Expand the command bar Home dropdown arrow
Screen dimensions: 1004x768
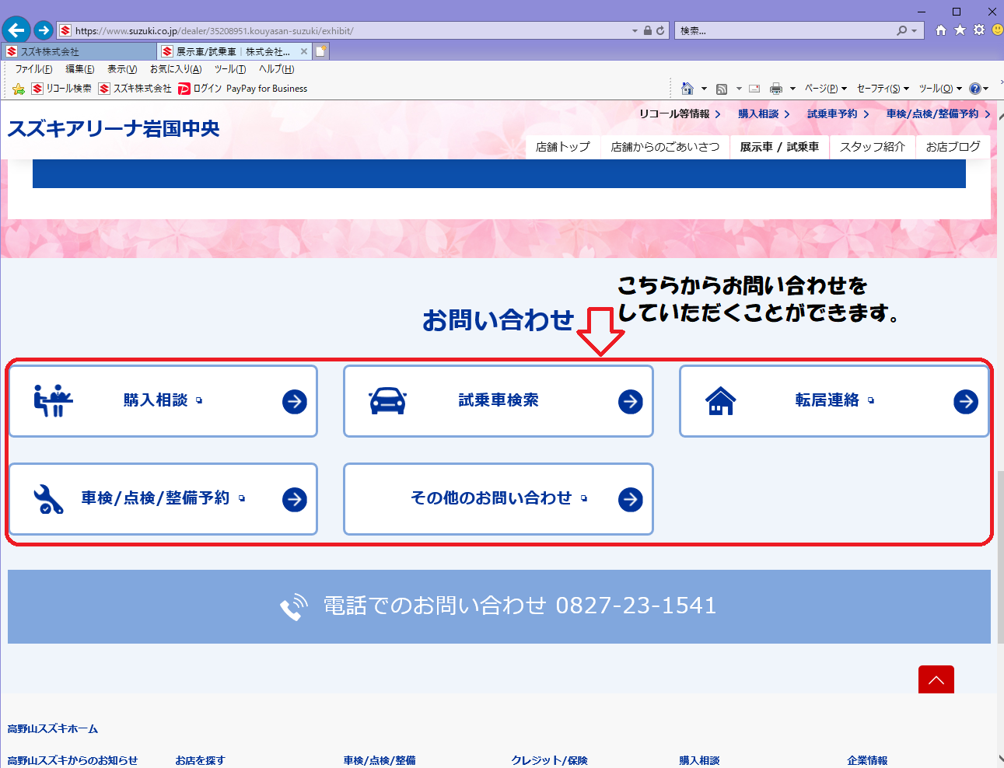click(704, 89)
